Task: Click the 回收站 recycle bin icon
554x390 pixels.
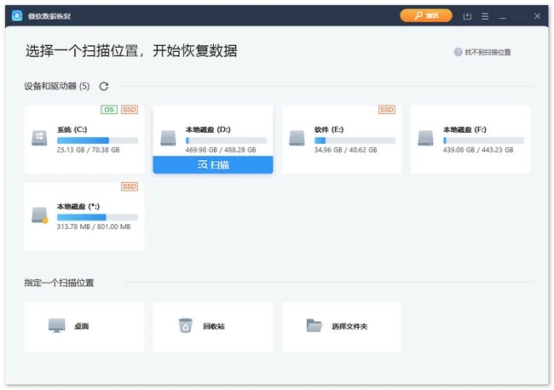Action: [186, 326]
